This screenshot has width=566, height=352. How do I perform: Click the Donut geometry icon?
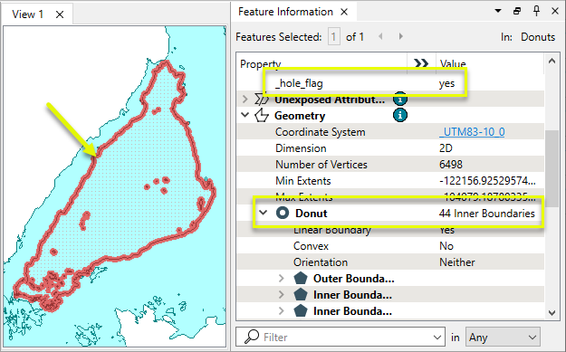coord(283,213)
